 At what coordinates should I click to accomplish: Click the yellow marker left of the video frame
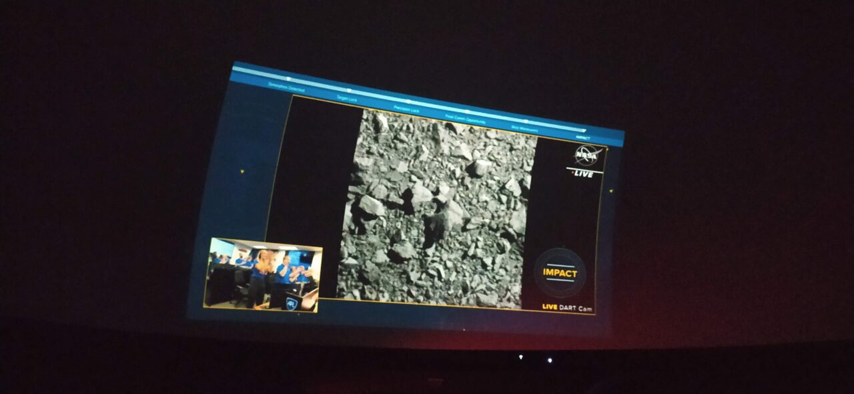pos(242,171)
